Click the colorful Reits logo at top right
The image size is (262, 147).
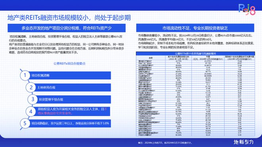click(247, 10)
